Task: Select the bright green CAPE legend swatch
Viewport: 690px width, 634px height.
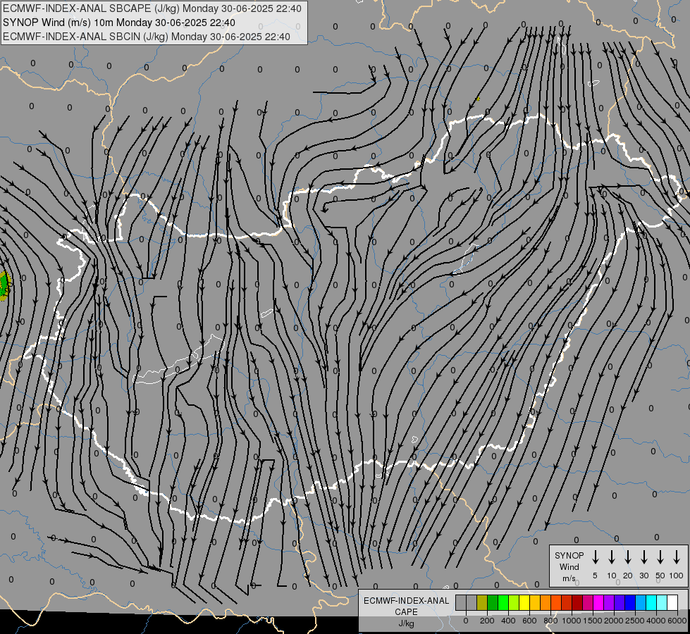Action: click(x=503, y=603)
